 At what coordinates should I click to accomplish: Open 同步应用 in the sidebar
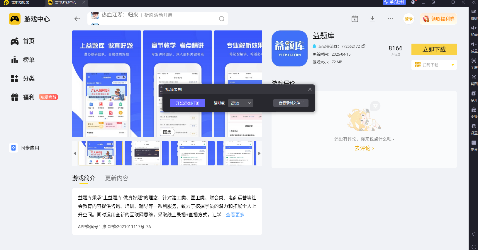pos(24,148)
